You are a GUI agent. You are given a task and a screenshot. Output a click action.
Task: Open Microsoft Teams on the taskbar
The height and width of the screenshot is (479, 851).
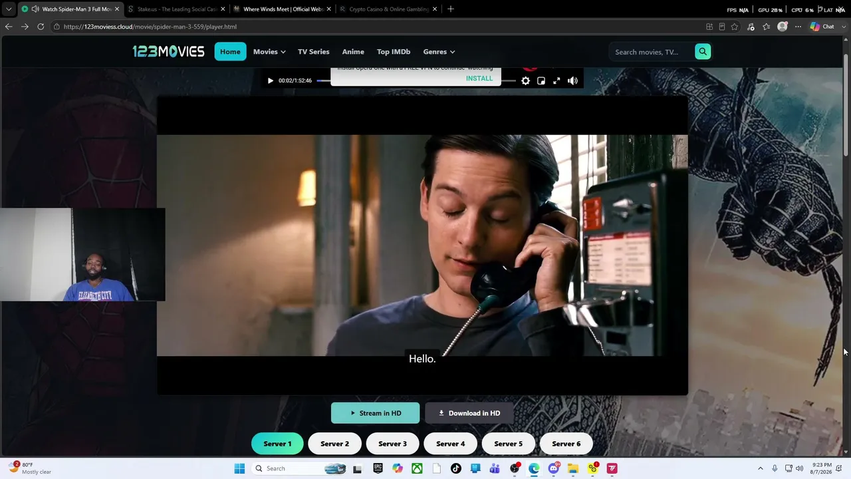pyautogui.click(x=495, y=468)
